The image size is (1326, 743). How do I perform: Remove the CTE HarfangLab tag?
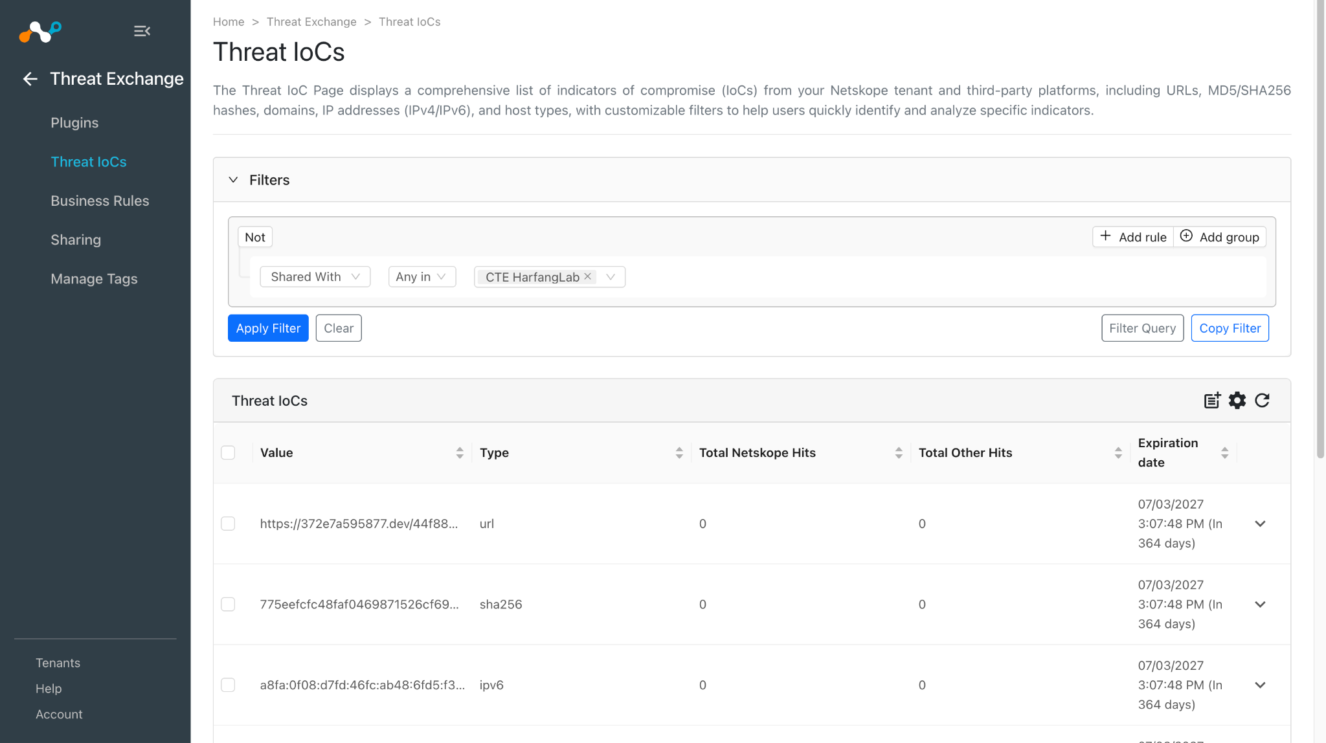click(x=588, y=276)
